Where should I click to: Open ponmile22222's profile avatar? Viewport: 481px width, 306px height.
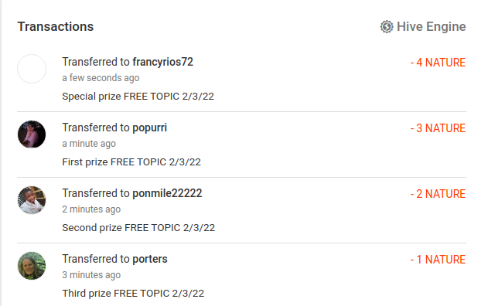[32, 200]
